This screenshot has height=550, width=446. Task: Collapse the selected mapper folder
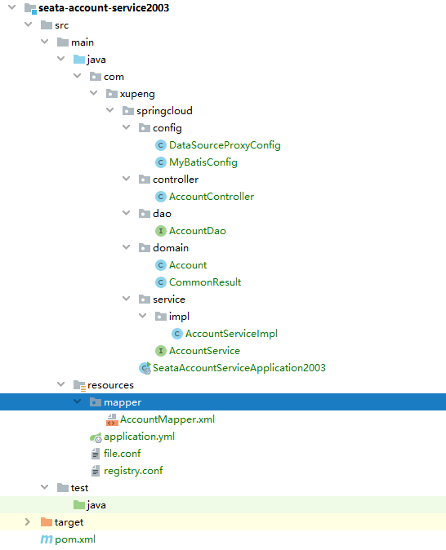click(x=78, y=401)
